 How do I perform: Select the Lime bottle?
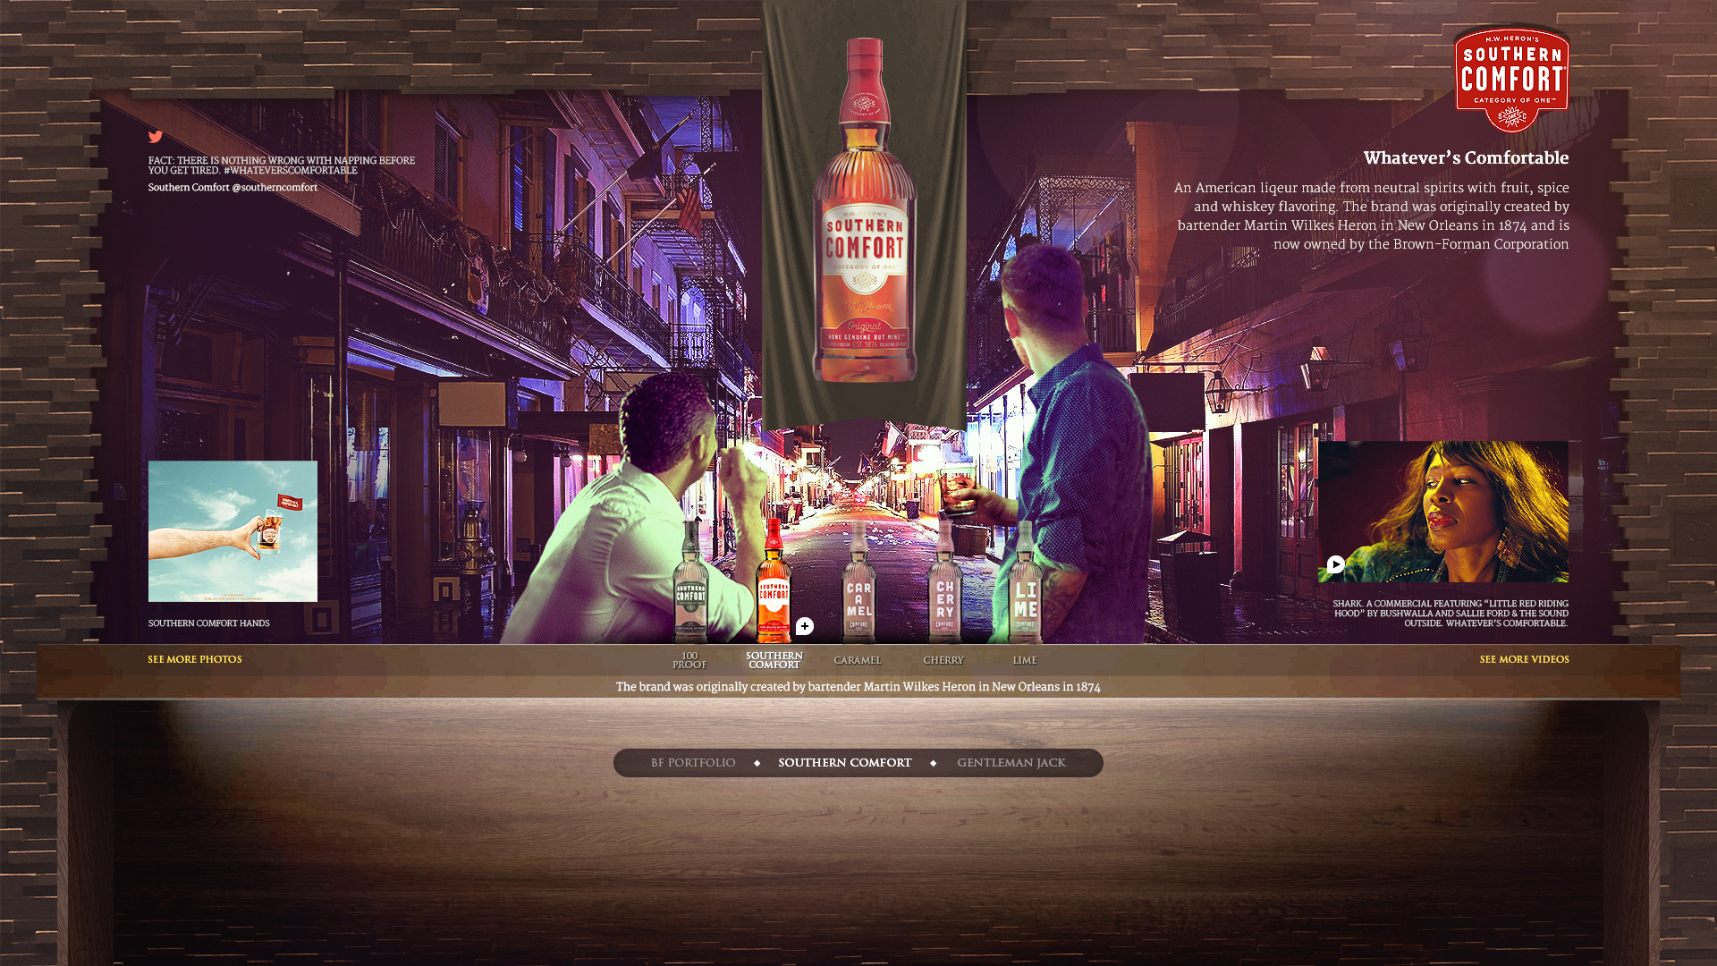pyautogui.click(x=1026, y=581)
